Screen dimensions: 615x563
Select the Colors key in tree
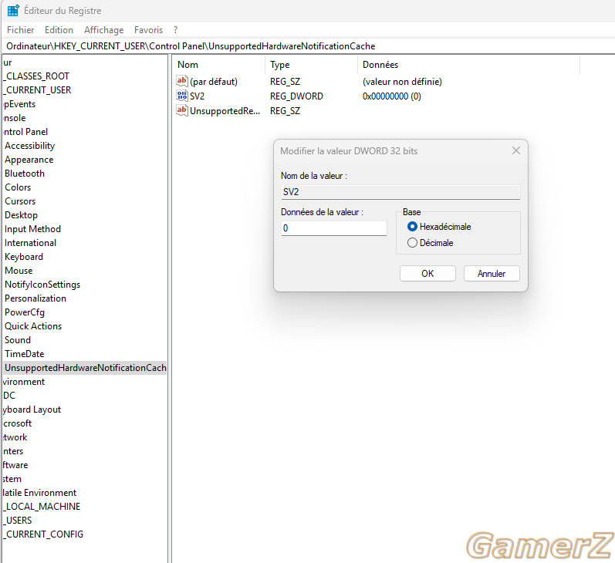pos(18,187)
